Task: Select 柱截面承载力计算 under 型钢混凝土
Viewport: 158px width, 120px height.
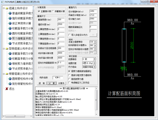Action: [x=22, y=59]
